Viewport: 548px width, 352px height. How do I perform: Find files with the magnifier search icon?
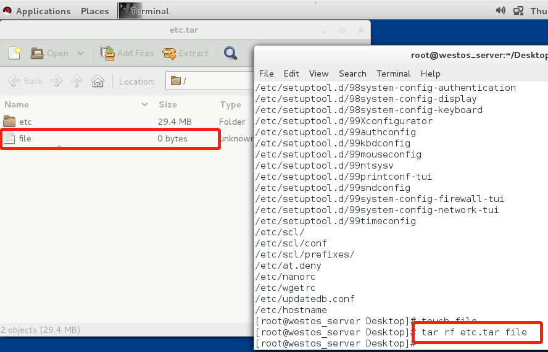click(231, 53)
